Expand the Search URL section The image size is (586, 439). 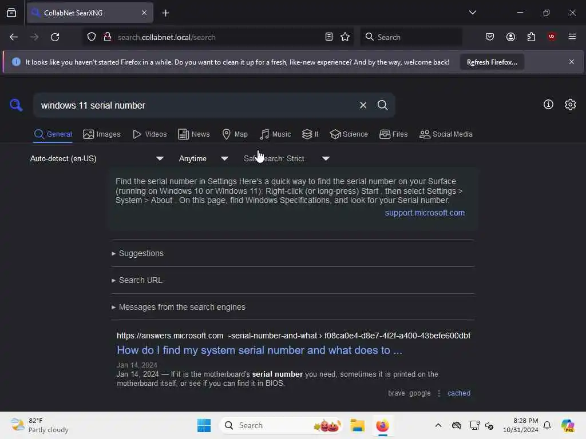tap(137, 280)
